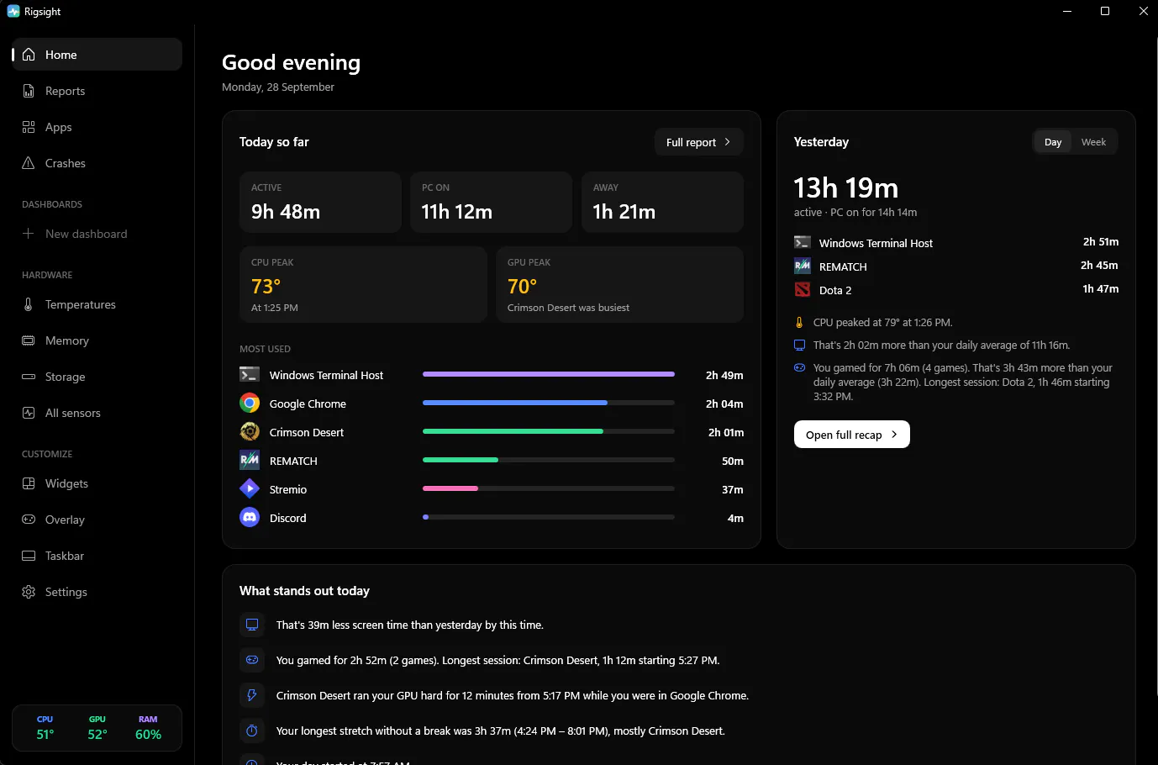Click the Overlay gamepad icon
1158x765 pixels.
29,520
